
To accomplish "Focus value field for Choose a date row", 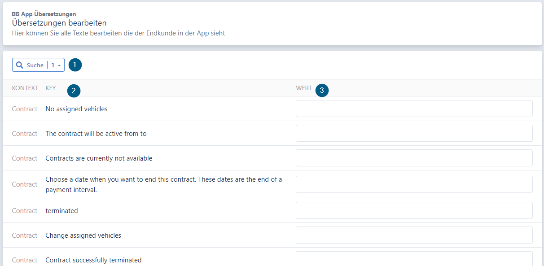I will click(414, 184).
